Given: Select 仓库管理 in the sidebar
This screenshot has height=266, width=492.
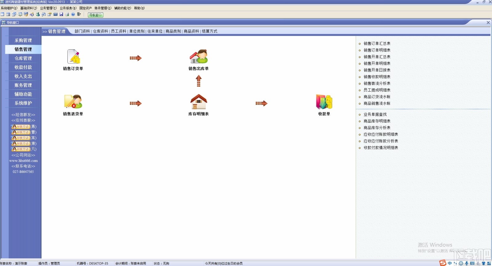Looking at the screenshot, I should click(x=23, y=58).
